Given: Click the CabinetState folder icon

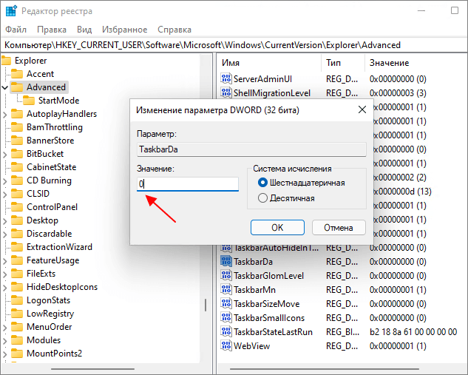Looking at the screenshot, I should coord(17,167).
